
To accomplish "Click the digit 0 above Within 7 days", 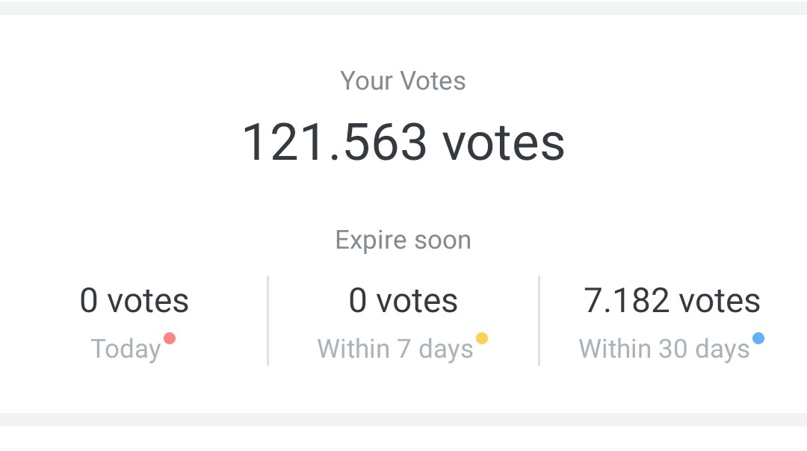I will point(358,301).
